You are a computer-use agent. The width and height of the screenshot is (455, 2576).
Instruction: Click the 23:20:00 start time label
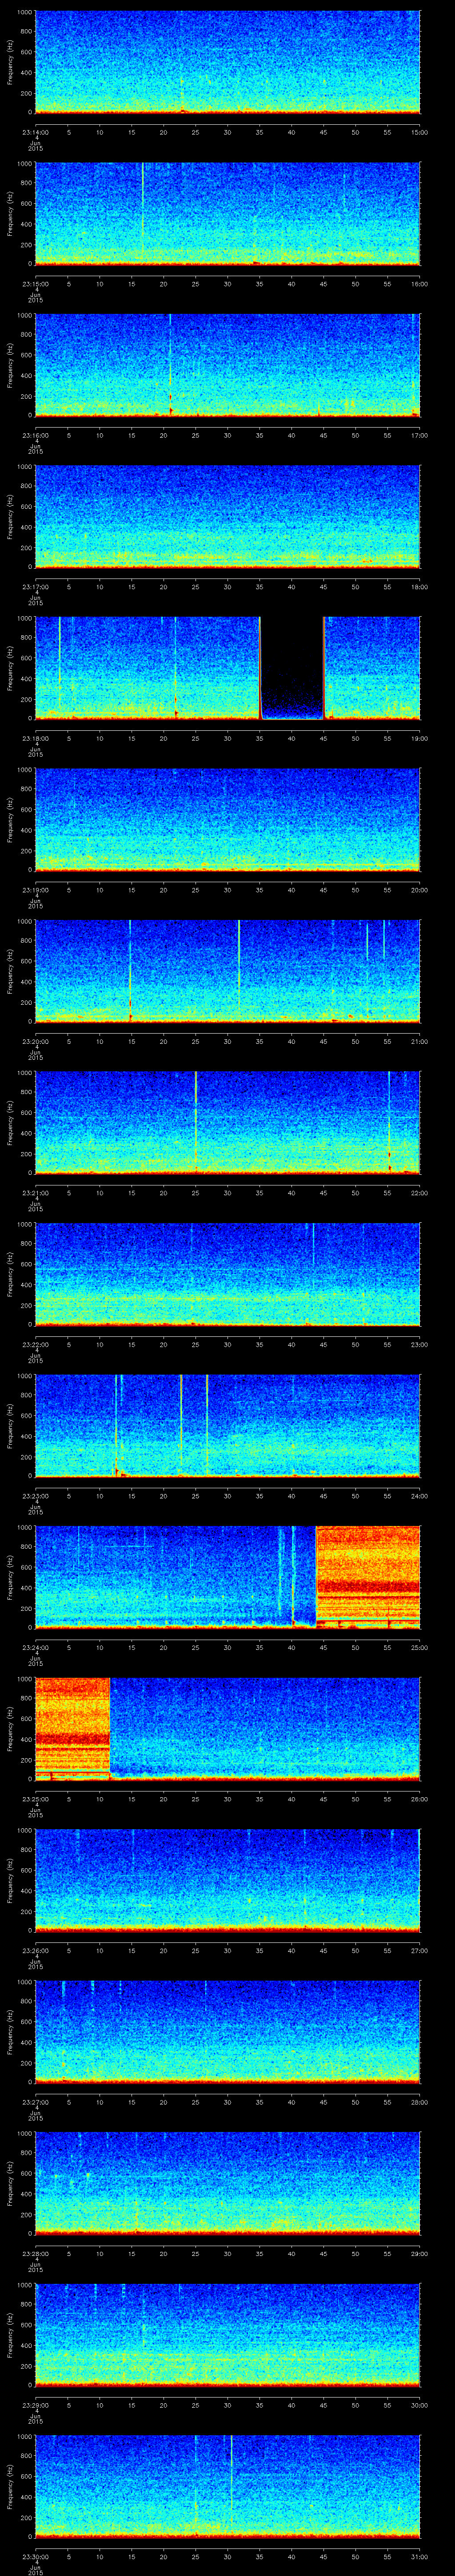35,1041
